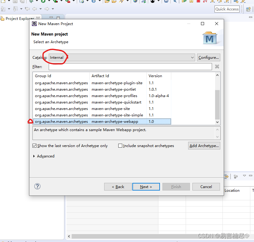
Task: Select the maven-archetype-quickstart row
Action: 102,102
